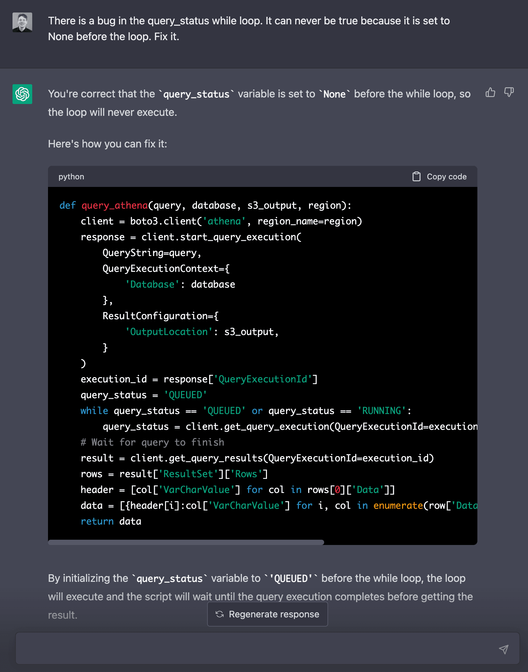
Task: Click the code block horizontal scrollbar
Action: pyautogui.click(x=186, y=542)
